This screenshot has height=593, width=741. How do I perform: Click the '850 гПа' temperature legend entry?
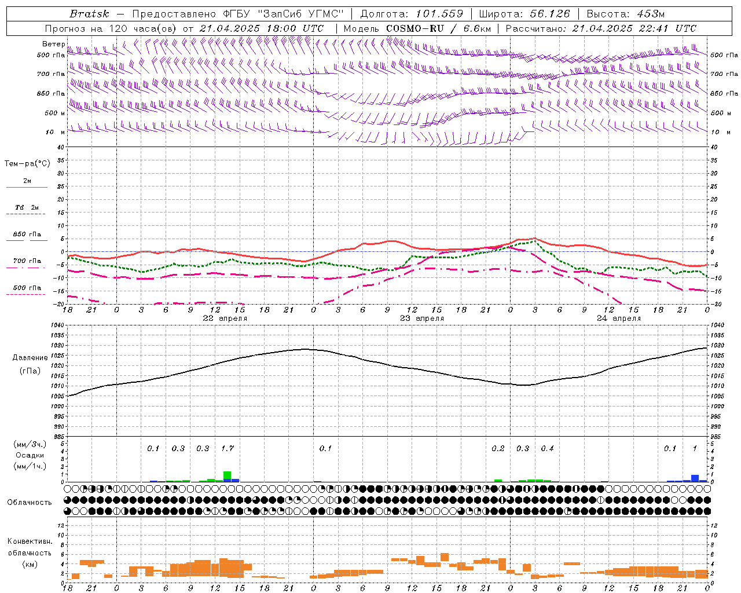coord(27,235)
